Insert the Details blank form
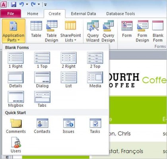The width and height of the screenshot is (167, 159). 16,80
